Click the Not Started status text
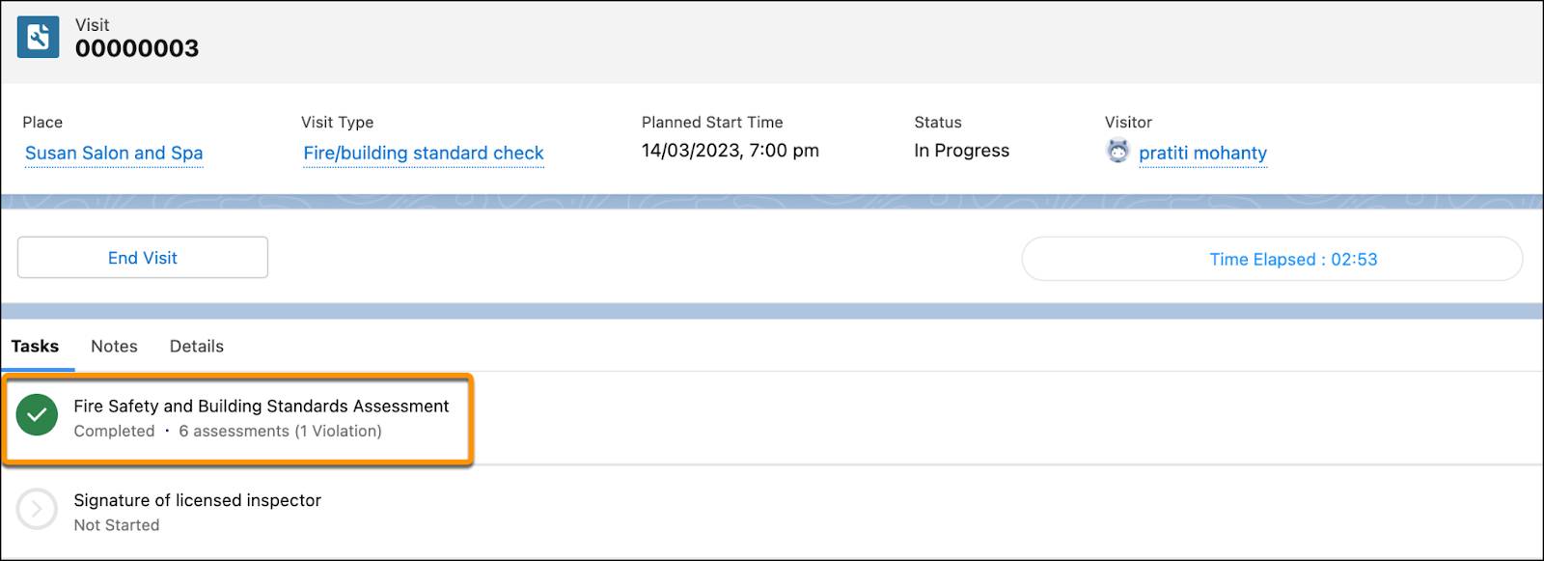The image size is (1544, 561). coord(117,525)
